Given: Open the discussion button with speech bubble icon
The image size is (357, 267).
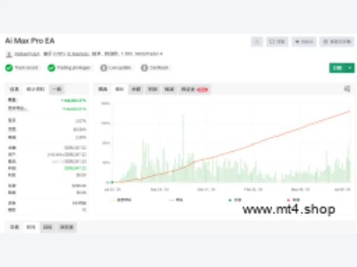Looking at the screenshot, I should (x=277, y=42).
